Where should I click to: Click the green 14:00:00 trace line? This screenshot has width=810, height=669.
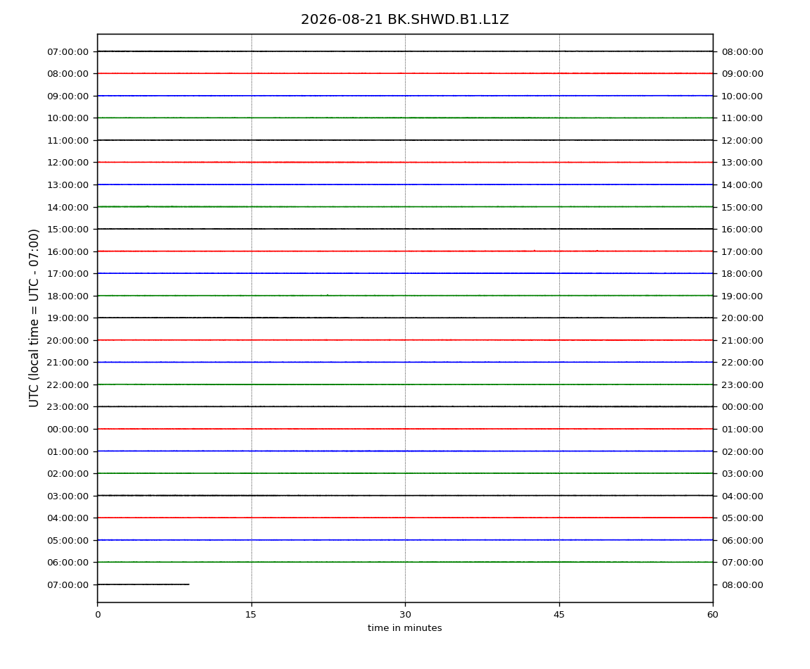click(x=405, y=206)
